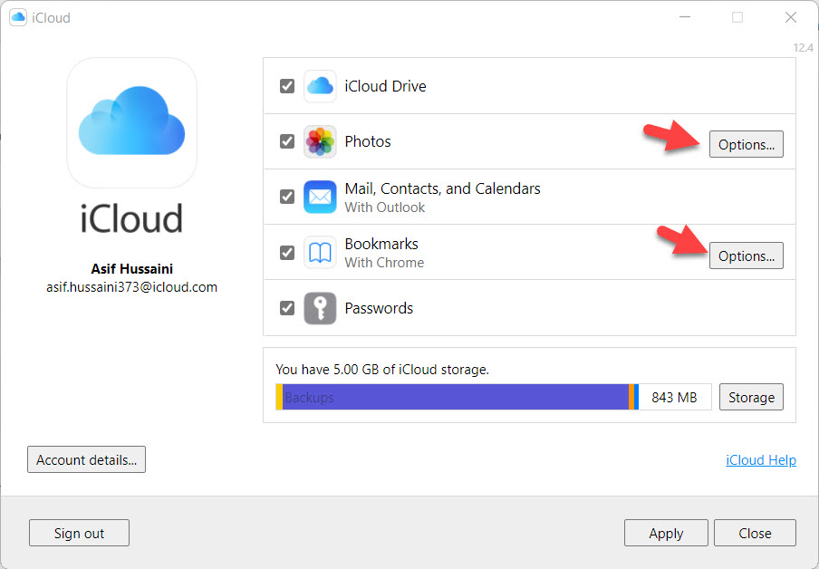Screen dimensions: 819x569
Task: Click the Mail envelope icon
Action: [x=320, y=198]
